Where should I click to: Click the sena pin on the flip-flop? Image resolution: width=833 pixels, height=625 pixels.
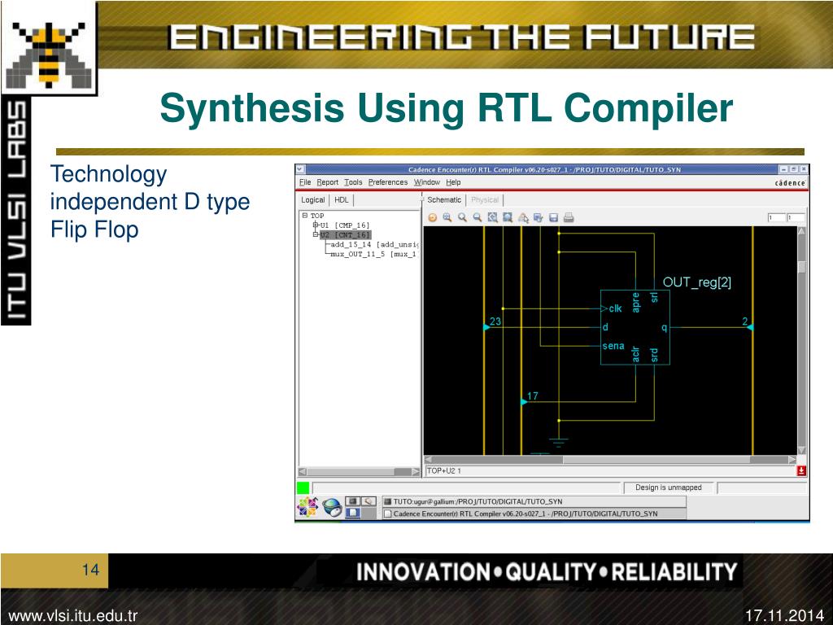613,346
